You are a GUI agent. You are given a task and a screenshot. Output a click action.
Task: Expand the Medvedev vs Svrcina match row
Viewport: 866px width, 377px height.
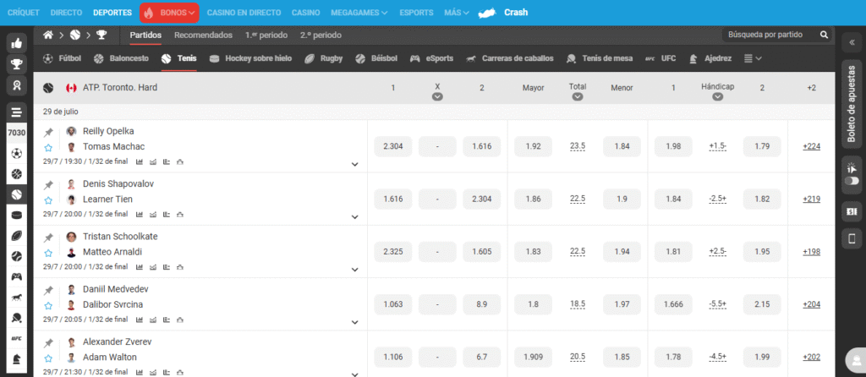pyautogui.click(x=355, y=322)
